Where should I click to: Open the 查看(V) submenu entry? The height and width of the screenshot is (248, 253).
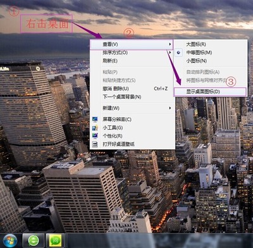[131, 44]
